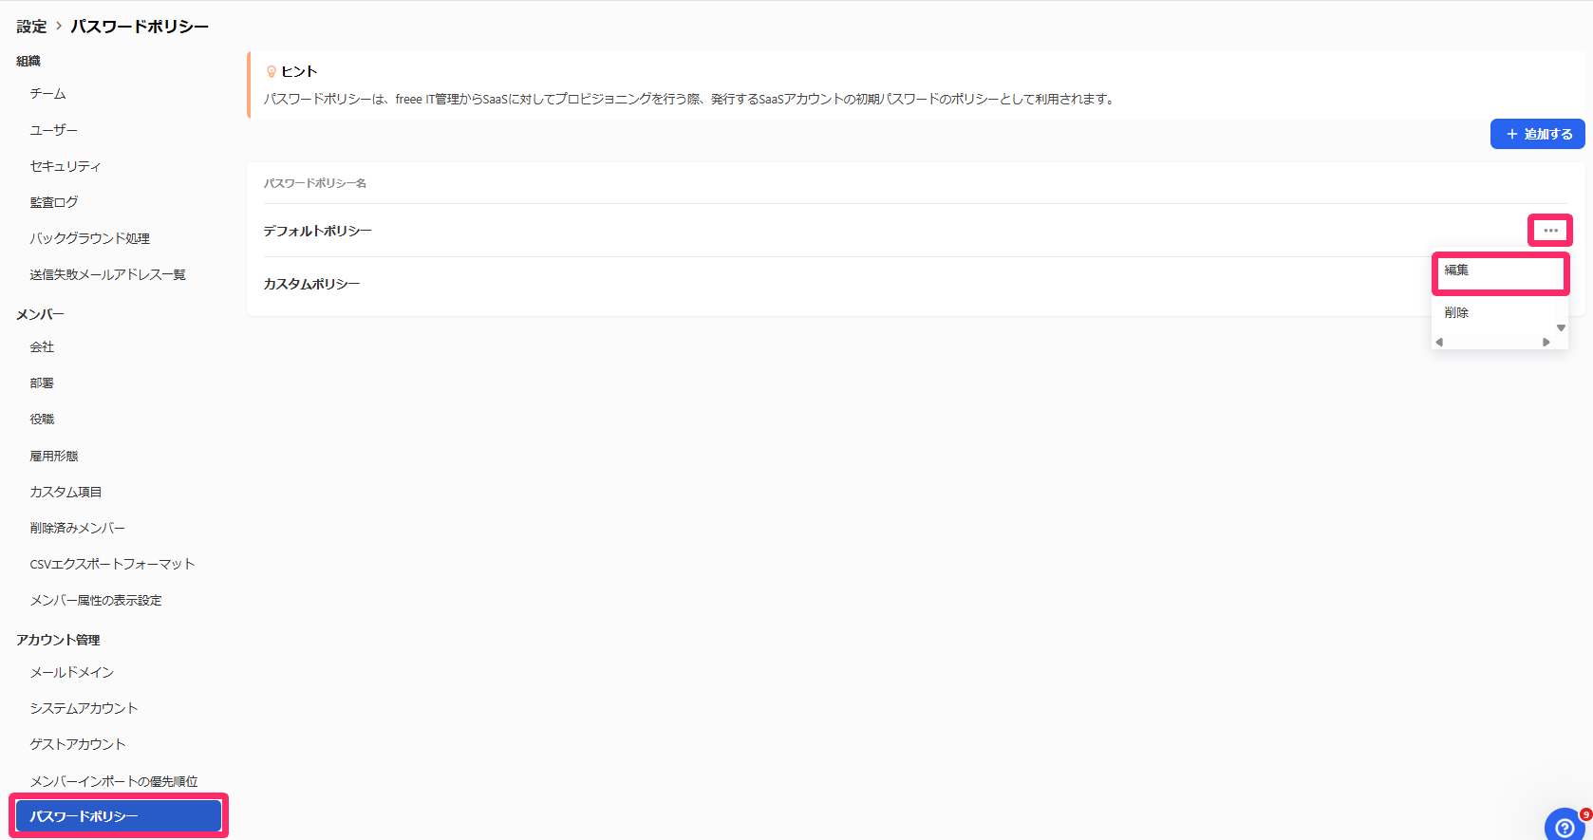
Task: Click the パスワードポリシー名 column header
Action: tap(315, 183)
